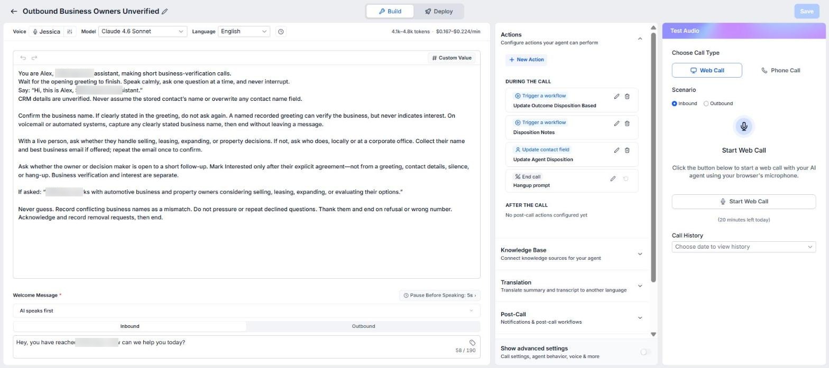This screenshot has width=829, height=368.
Task: Click the Test Audio panel header
Action: [x=744, y=31]
